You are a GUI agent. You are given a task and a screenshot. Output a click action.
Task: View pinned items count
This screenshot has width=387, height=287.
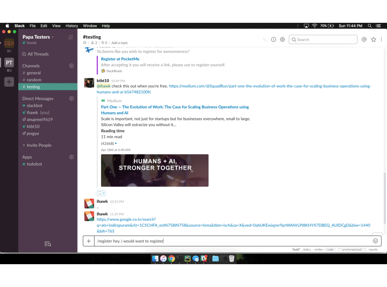tap(104, 43)
